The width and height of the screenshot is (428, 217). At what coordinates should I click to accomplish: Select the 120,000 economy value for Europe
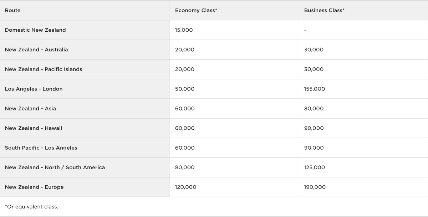click(186, 187)
